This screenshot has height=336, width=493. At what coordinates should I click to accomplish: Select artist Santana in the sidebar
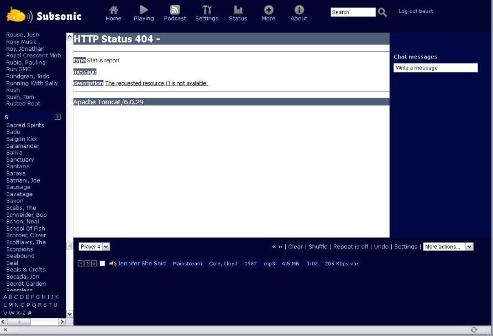pos(18,166)
